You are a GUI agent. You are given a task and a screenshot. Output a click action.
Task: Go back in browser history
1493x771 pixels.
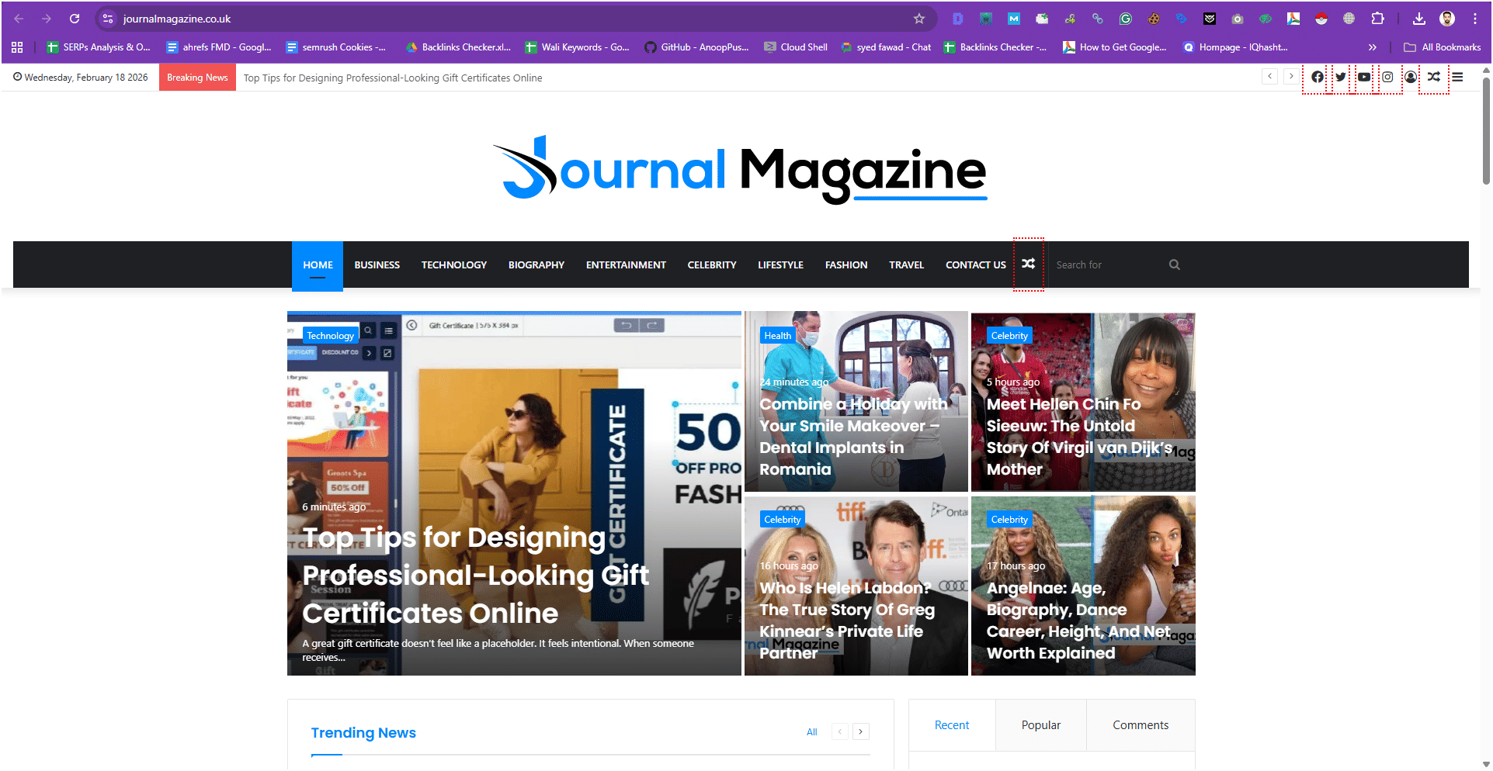click(19, 19)
